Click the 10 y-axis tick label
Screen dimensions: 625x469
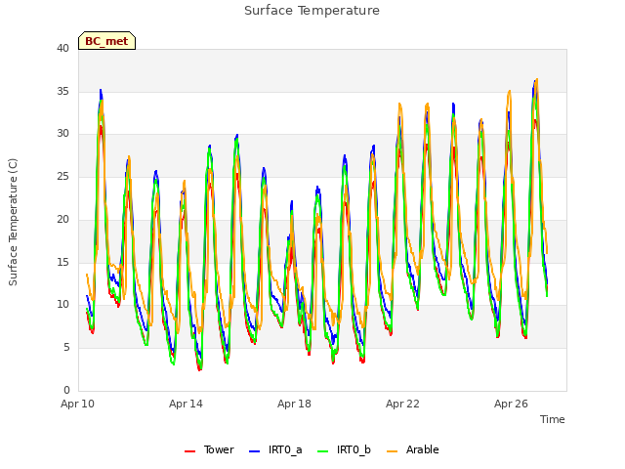click(x=62, y=305)
